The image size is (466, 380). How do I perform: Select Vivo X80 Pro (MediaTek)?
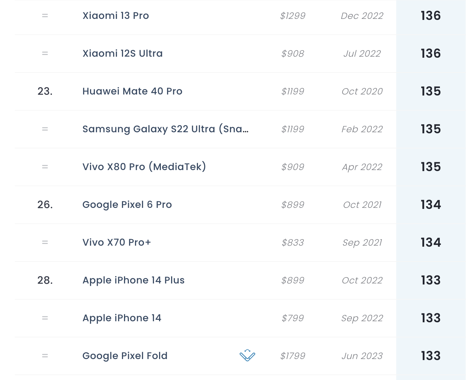click(x=144, y=167)
